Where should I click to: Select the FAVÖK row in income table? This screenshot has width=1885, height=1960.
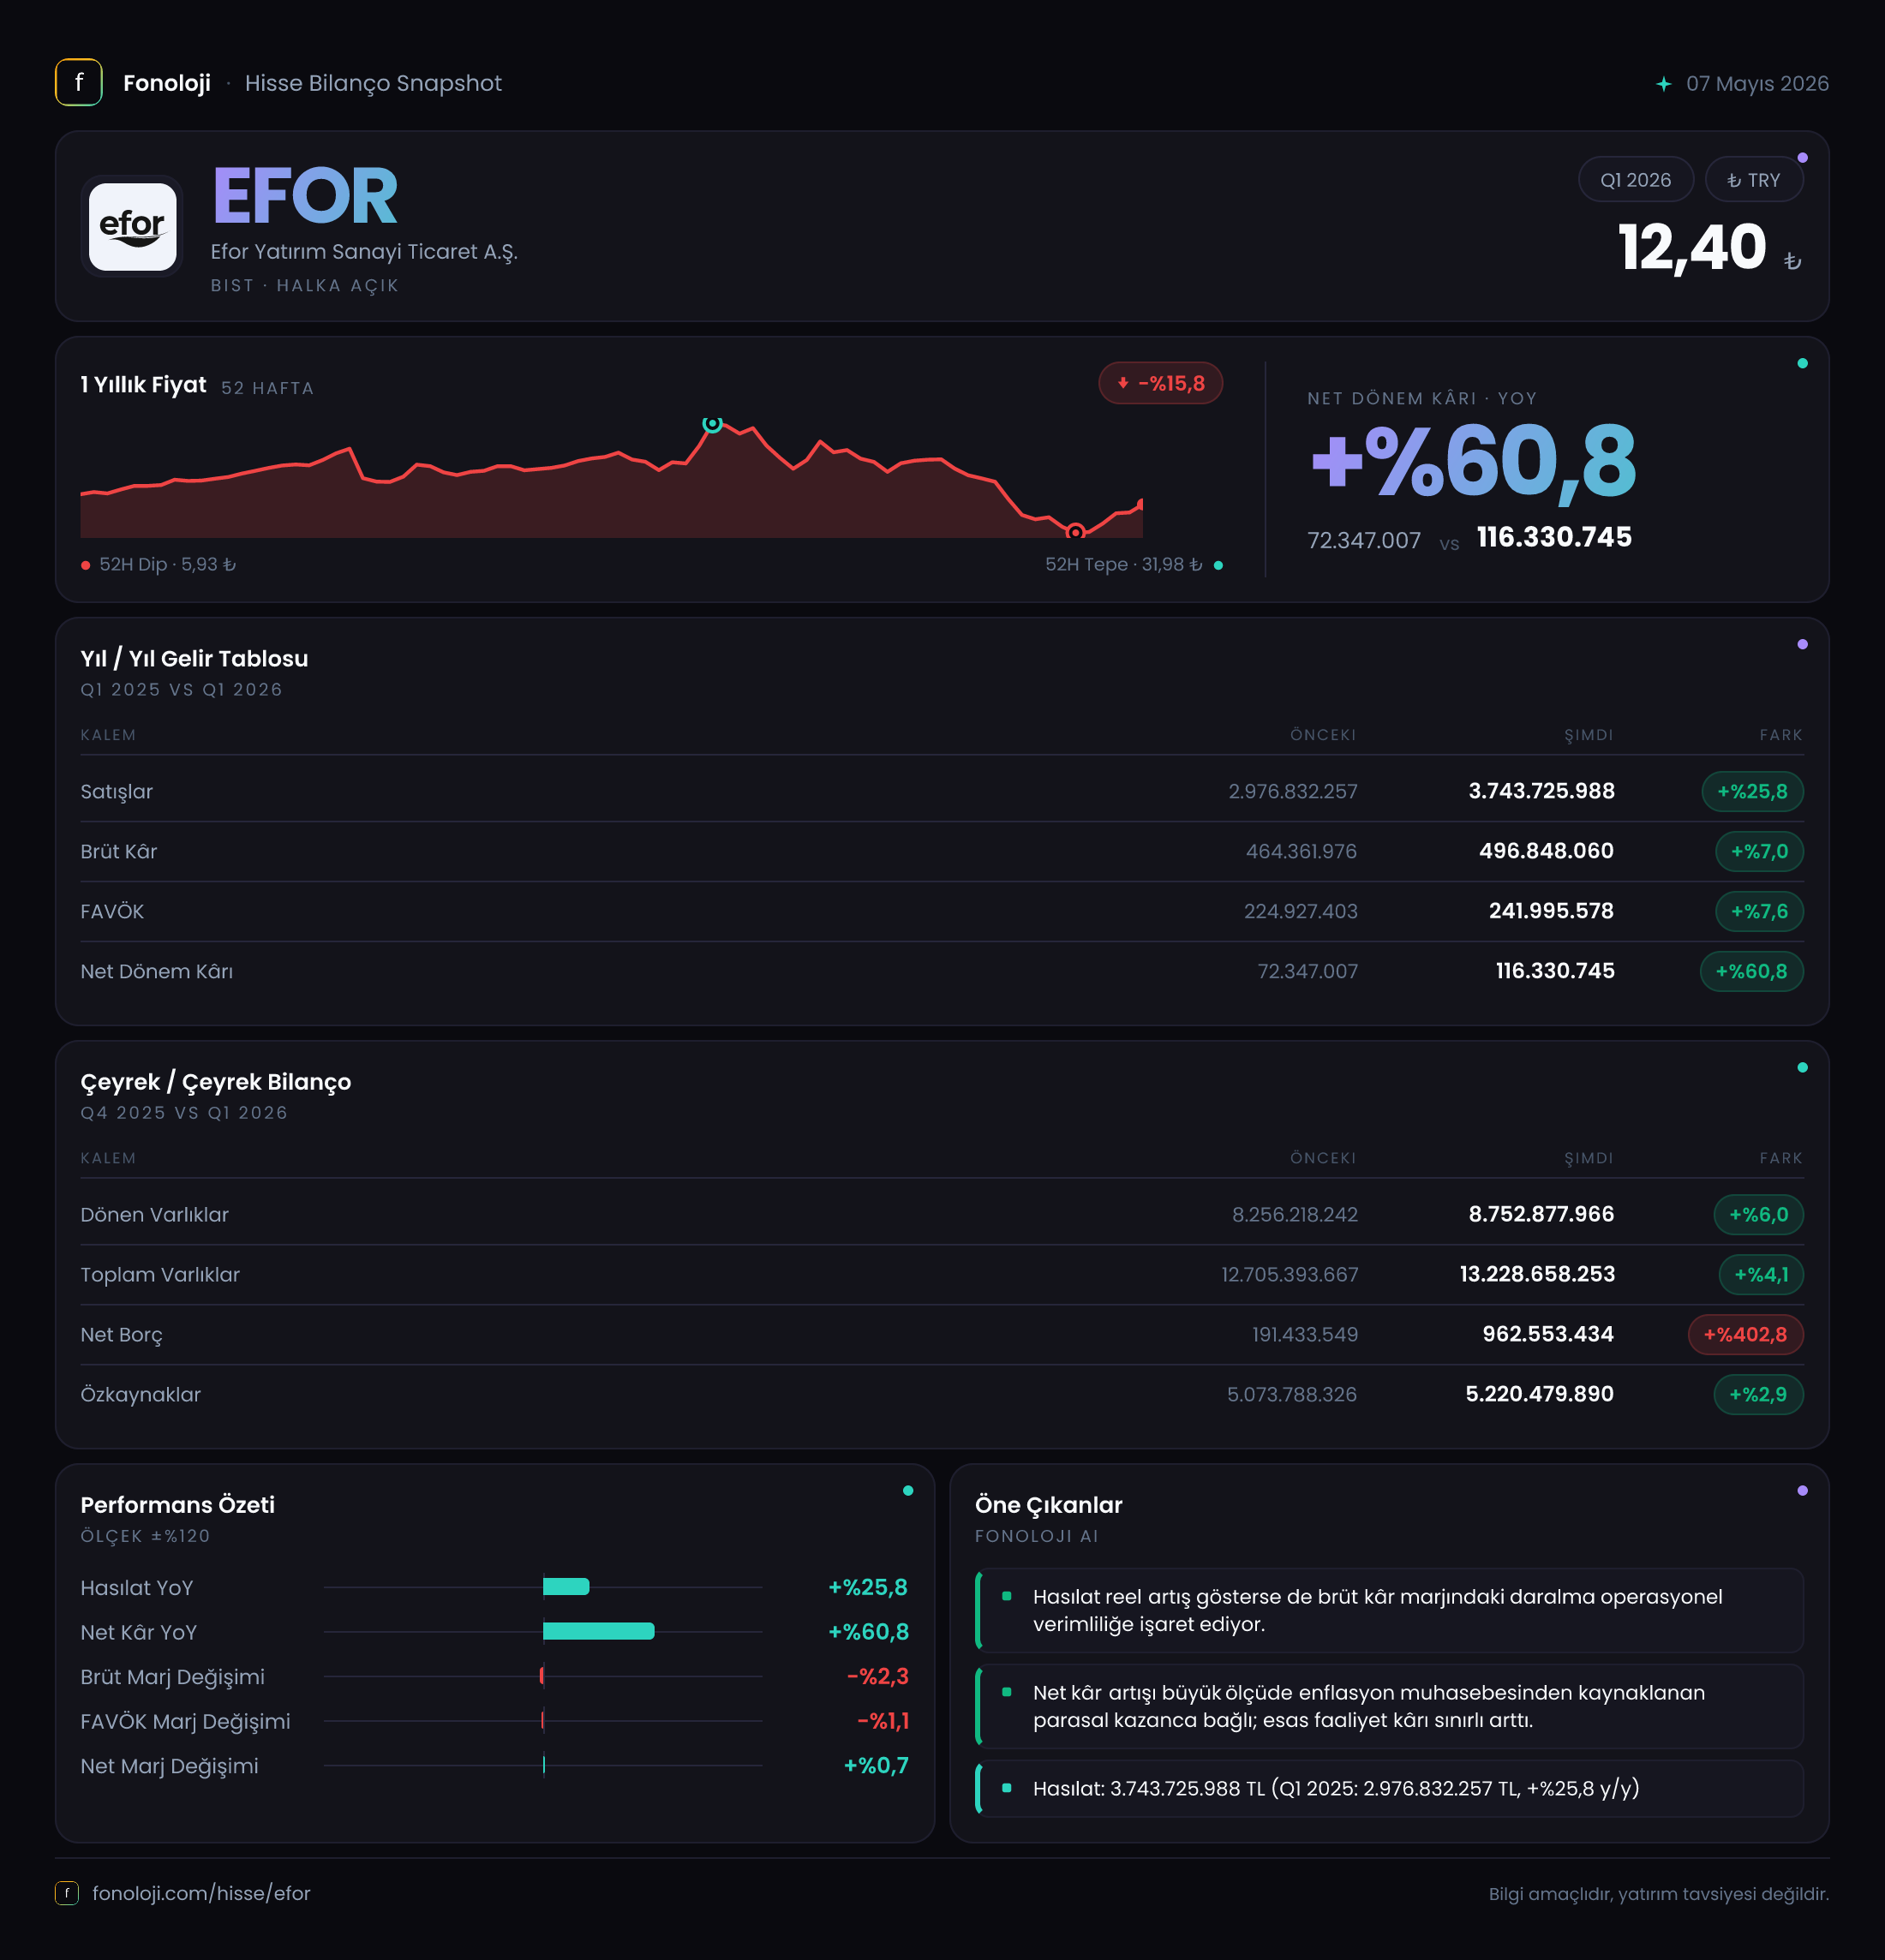941,911
